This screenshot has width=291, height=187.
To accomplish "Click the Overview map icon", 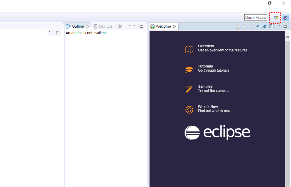I will (189, 49).
